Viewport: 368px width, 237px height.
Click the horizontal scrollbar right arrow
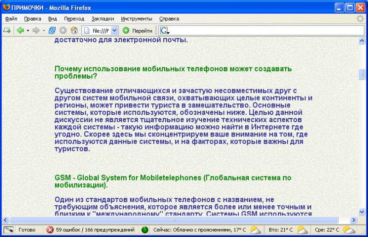[x=354, y=220]
